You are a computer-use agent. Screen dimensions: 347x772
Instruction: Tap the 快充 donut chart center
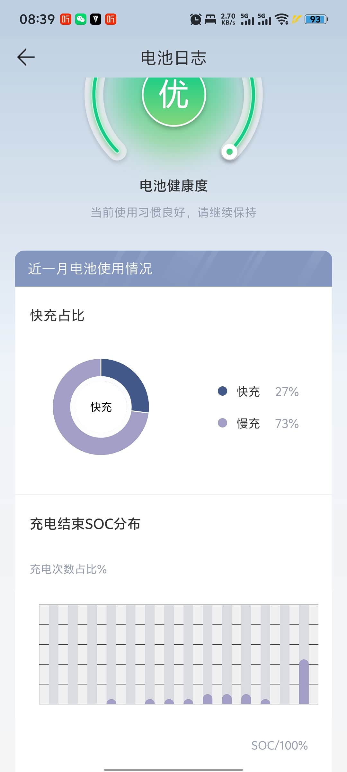(101, 407)
